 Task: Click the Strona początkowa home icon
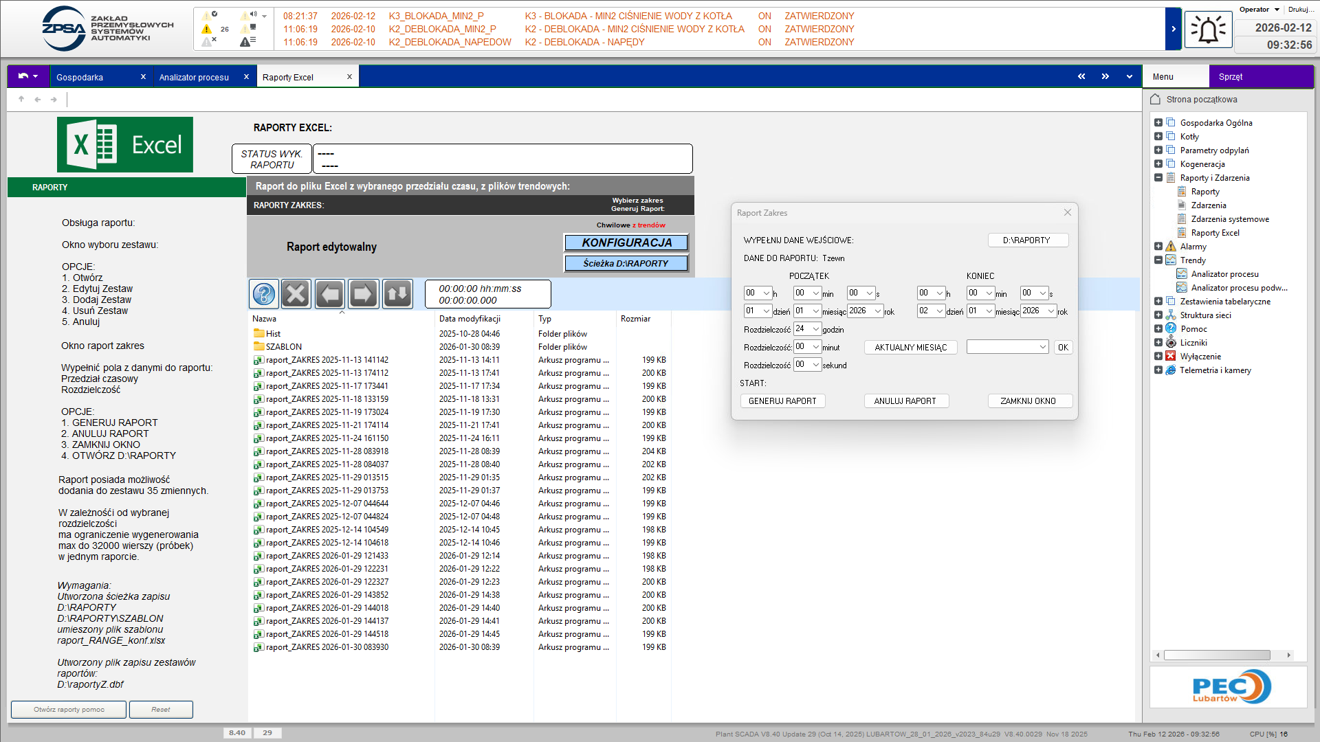click(1155, 99)
